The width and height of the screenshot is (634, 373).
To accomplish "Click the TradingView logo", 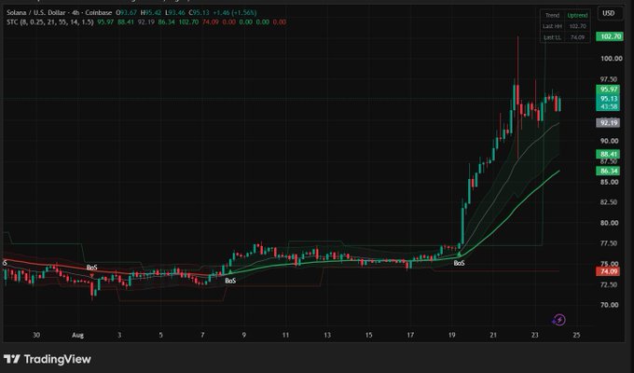I will point(48,359).
